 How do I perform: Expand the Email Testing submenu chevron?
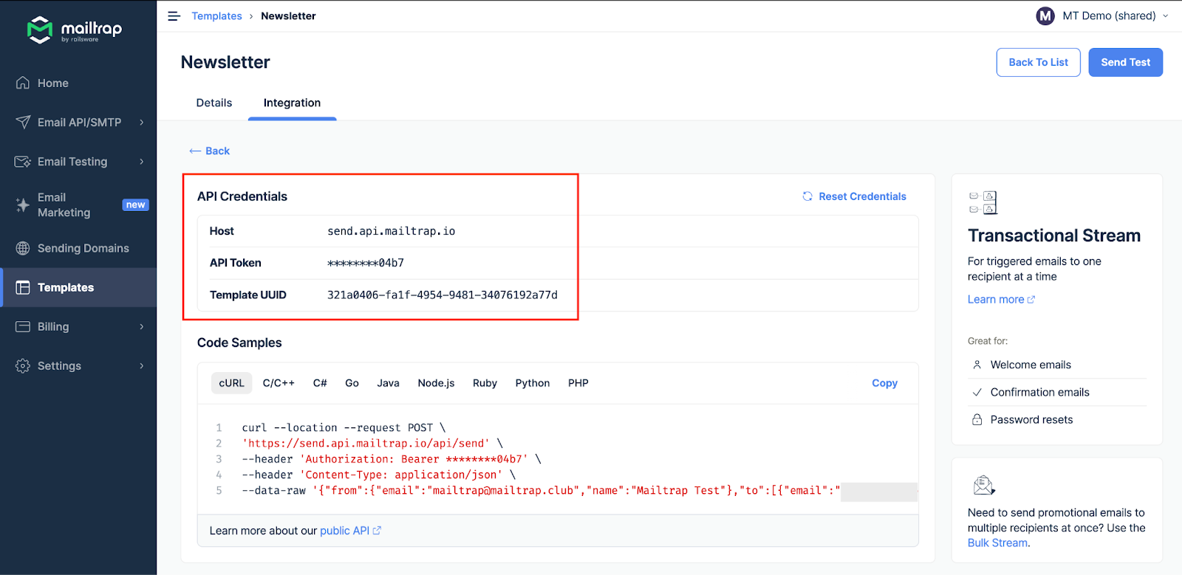pos(142,161)
